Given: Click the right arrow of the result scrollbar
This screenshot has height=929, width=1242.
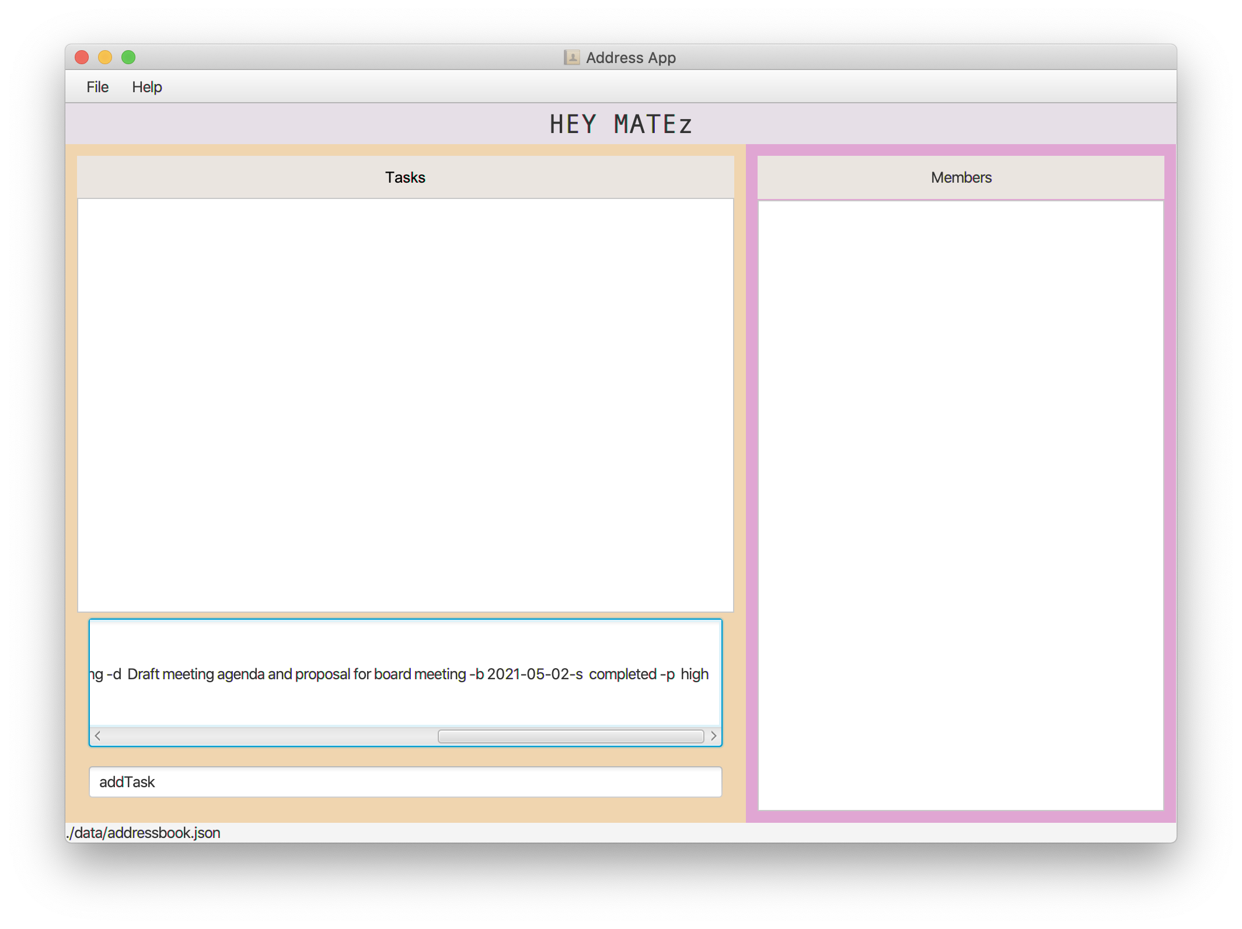Looking at the screenshot, I should tap(713, 736).
